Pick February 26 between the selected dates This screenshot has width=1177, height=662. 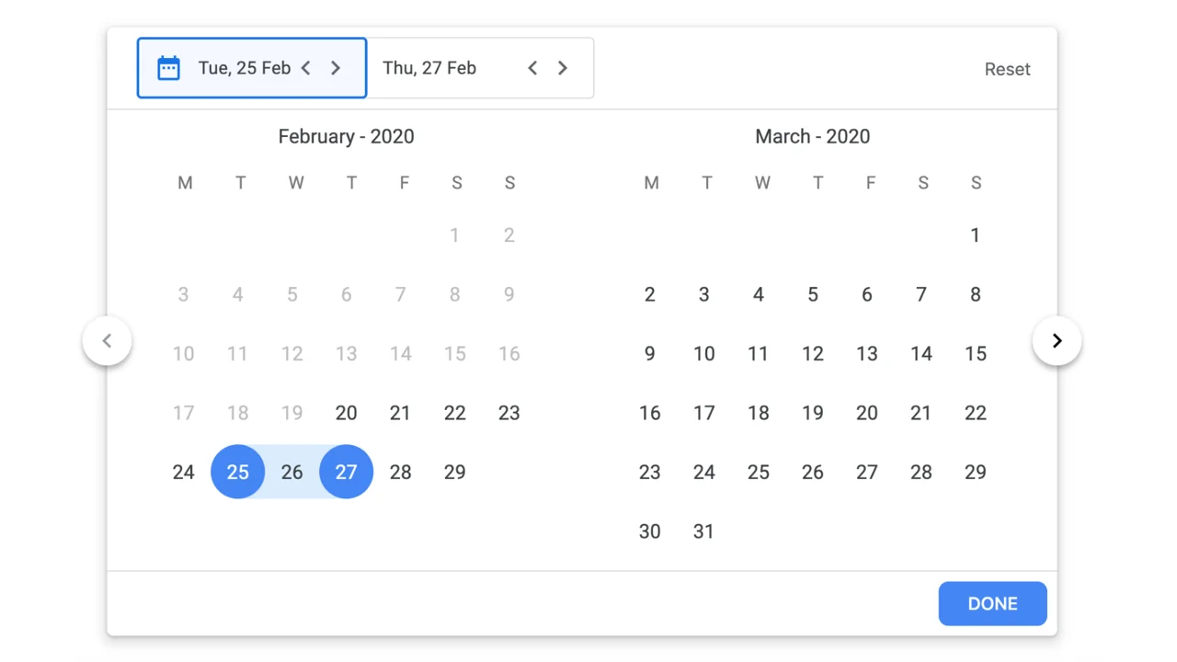291,472
